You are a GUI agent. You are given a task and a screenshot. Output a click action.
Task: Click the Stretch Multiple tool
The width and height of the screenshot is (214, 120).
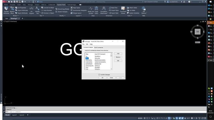coord(62,12)
